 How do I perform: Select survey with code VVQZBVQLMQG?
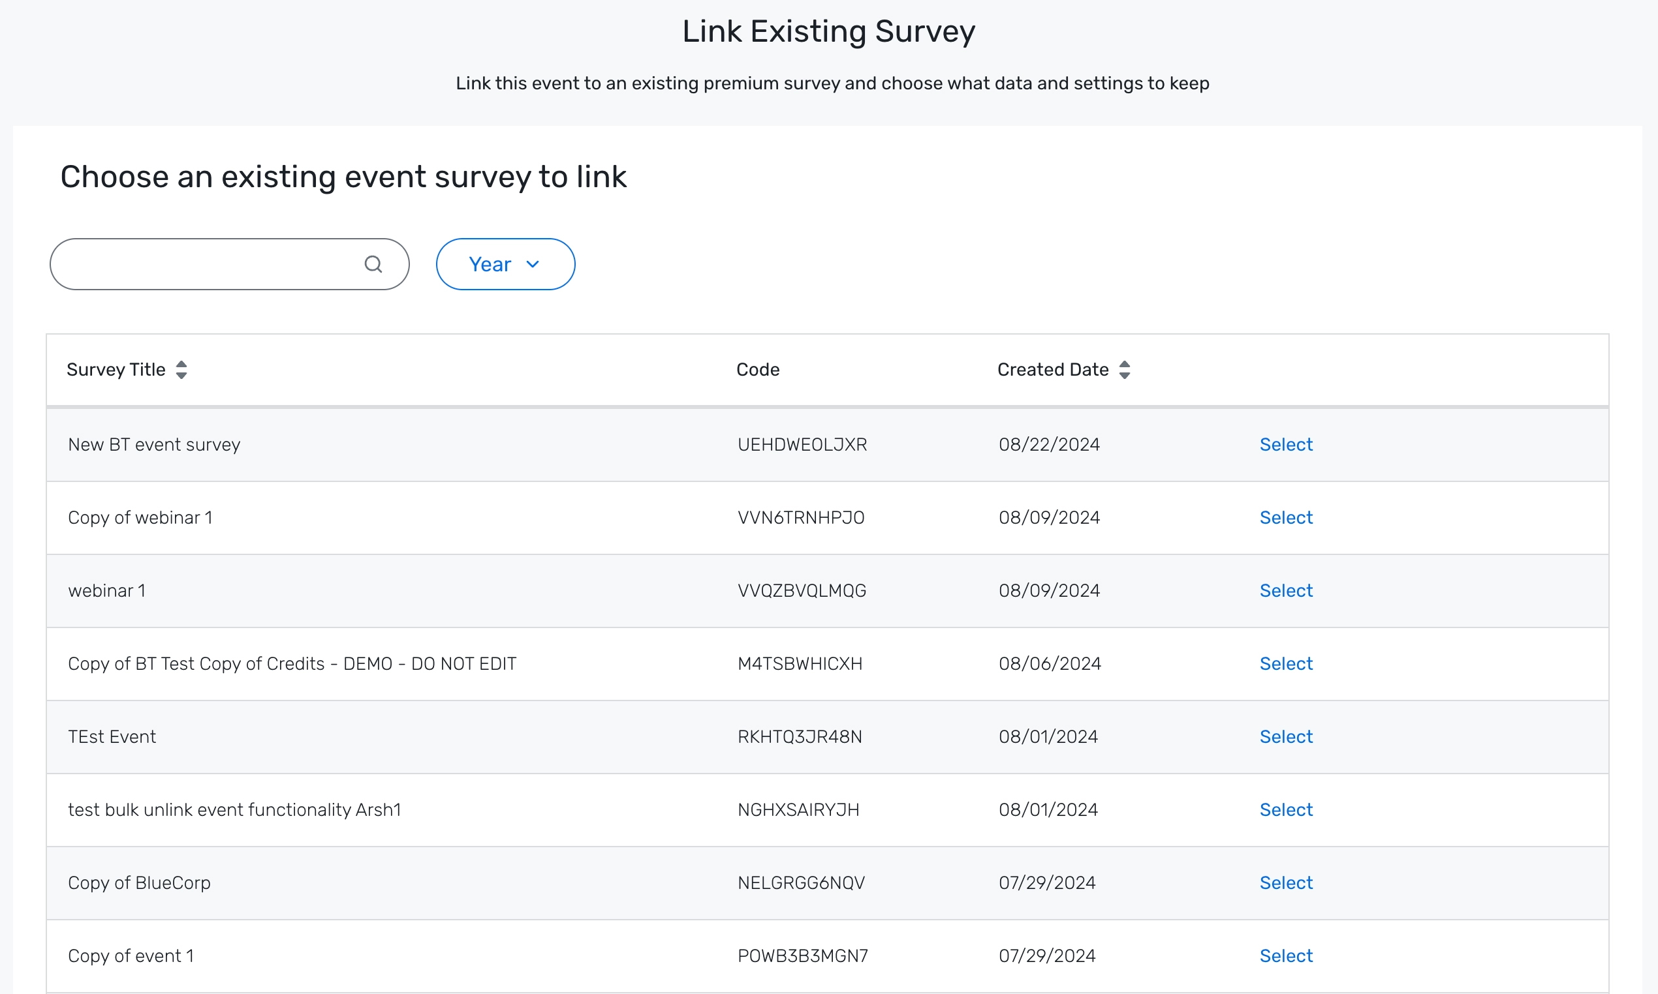[x=1285, y=590]
